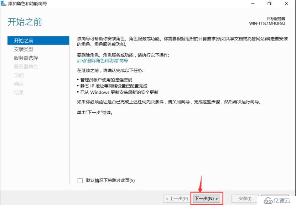Select the 功能 step in the sidebar
Viewport: 296px width, 205px height.
19,75
